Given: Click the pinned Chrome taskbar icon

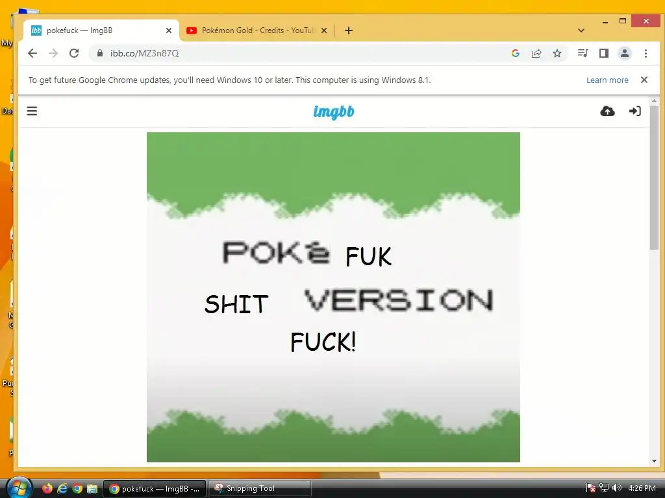Looking at the screenshot, I should [77, 488].
